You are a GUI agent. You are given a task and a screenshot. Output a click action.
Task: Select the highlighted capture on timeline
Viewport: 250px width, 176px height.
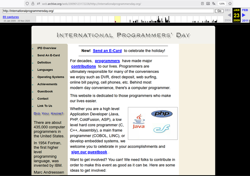[x=115, y=21]
